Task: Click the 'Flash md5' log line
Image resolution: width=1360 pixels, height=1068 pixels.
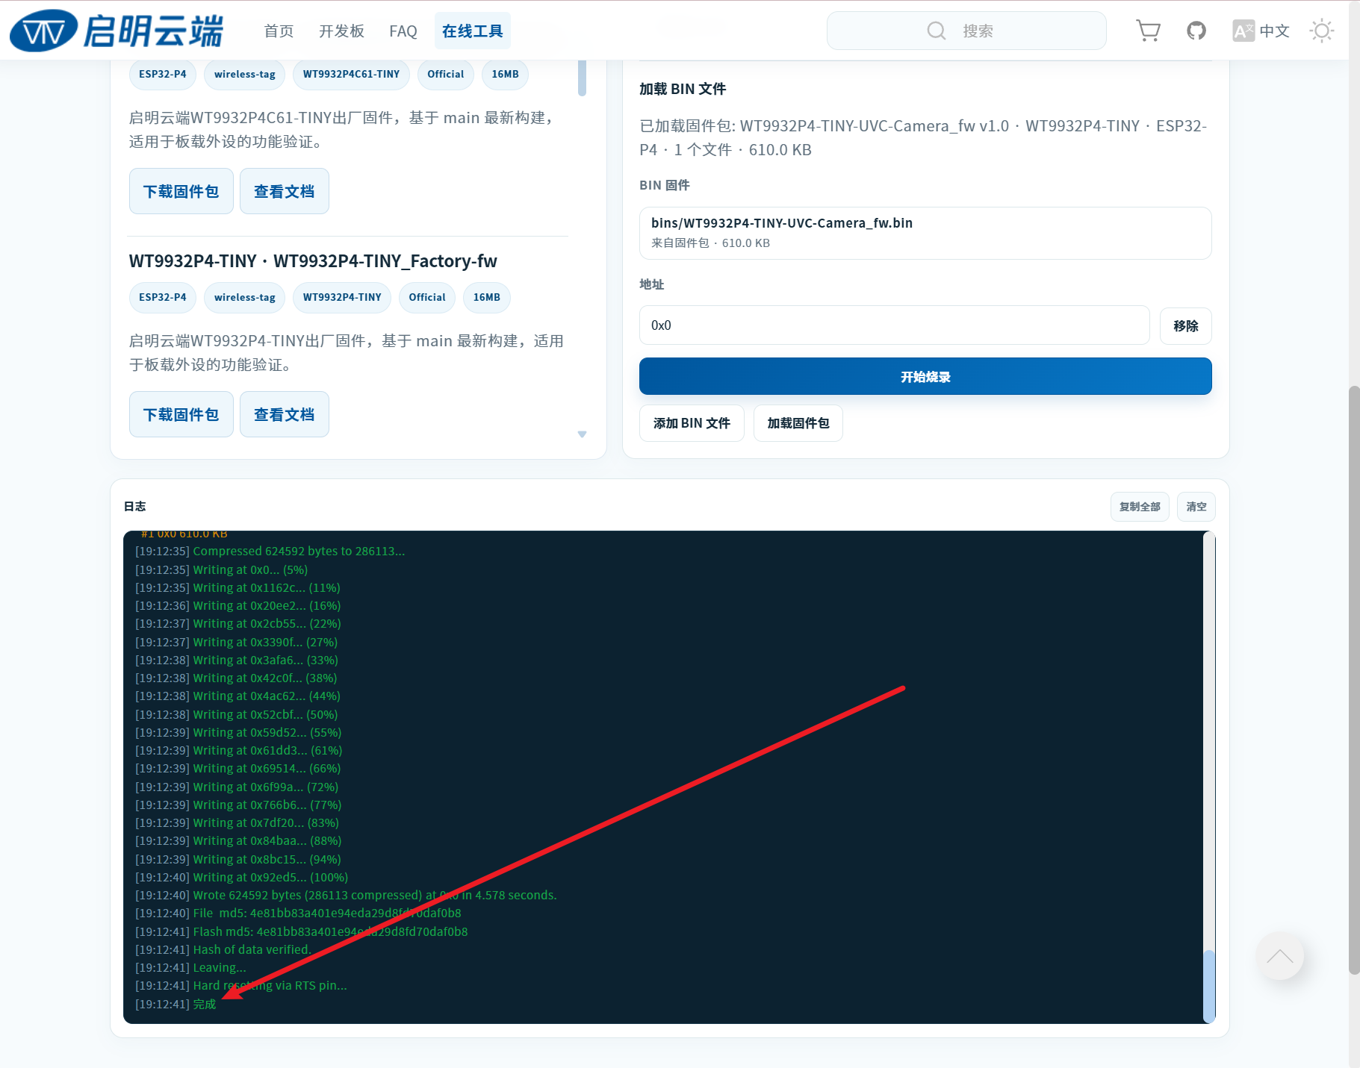Action: pyautogui.click(x=301, y=931)
